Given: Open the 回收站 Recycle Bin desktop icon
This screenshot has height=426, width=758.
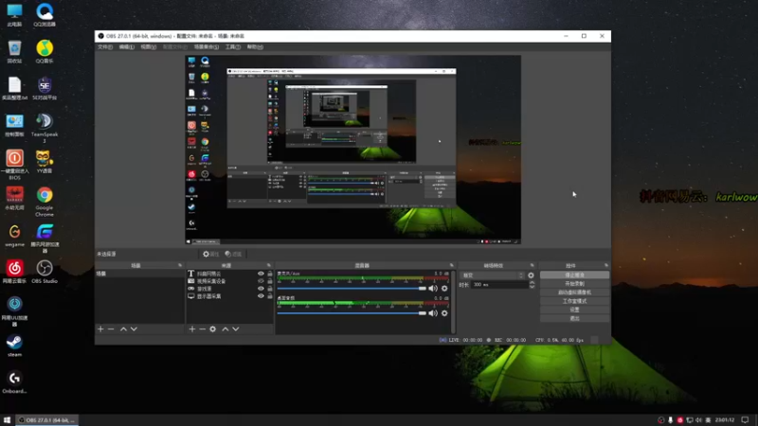Looking at the screenshot, I should click(14, 52).
